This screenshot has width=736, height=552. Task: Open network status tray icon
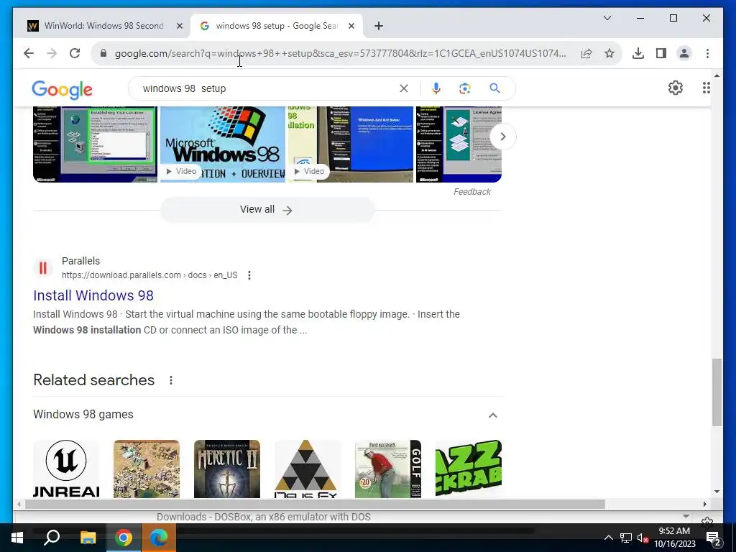pyautogui.click(x=626, y=538)
